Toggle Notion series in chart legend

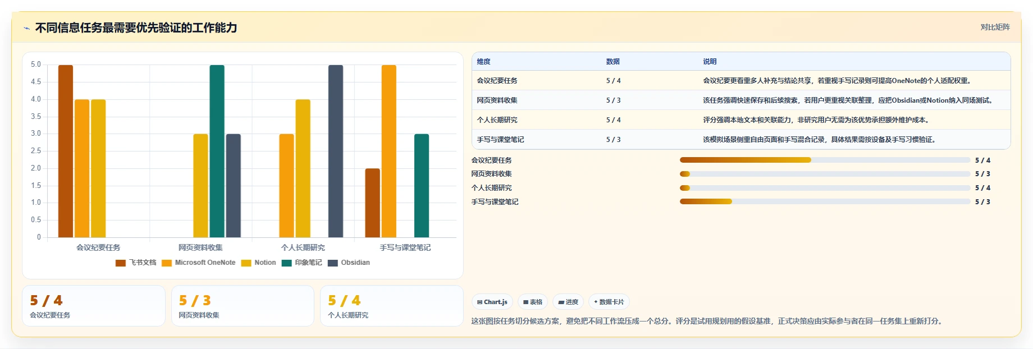tap(259, 263)
